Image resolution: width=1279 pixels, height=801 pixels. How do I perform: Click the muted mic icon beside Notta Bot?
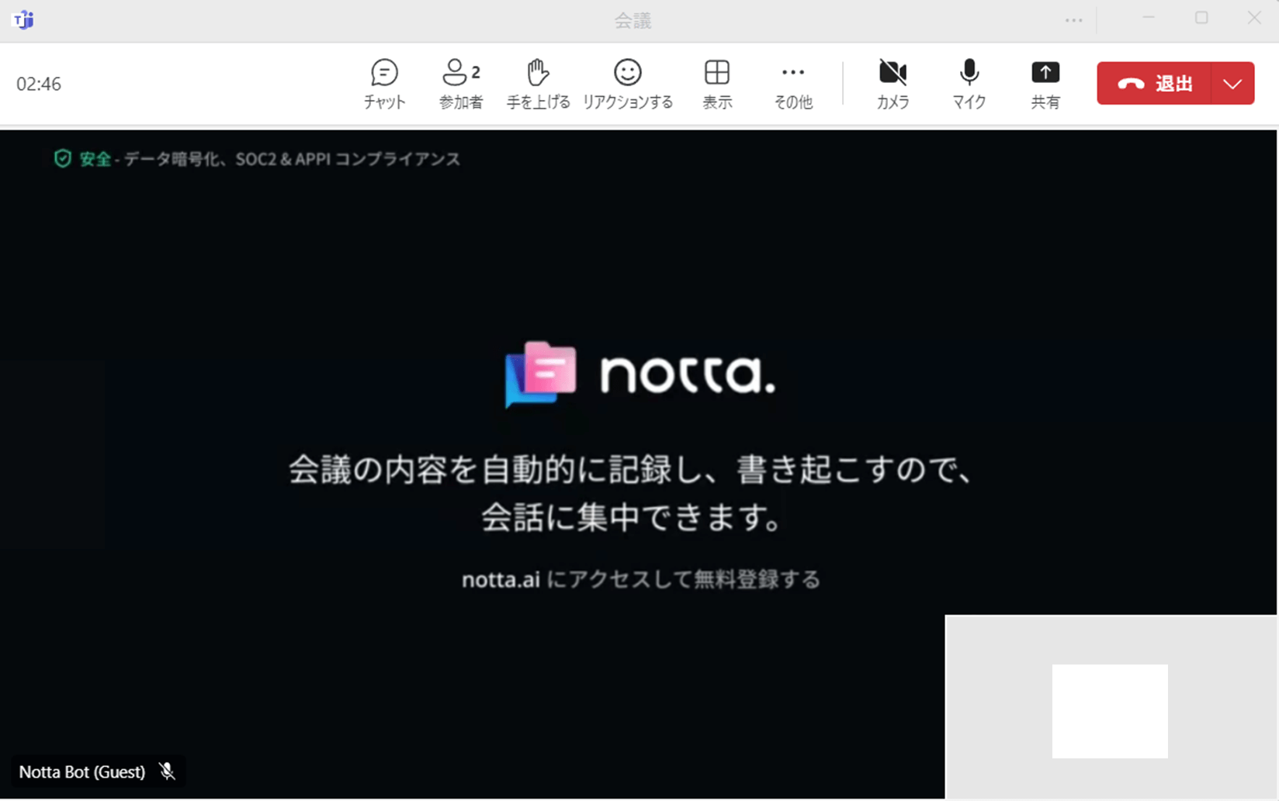[x=167, y=771]
